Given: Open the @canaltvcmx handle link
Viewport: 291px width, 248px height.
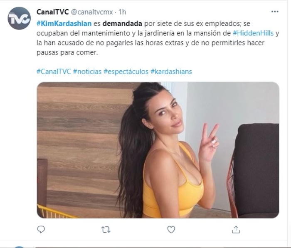Looking at the screenshot, I should coord(92,12).
